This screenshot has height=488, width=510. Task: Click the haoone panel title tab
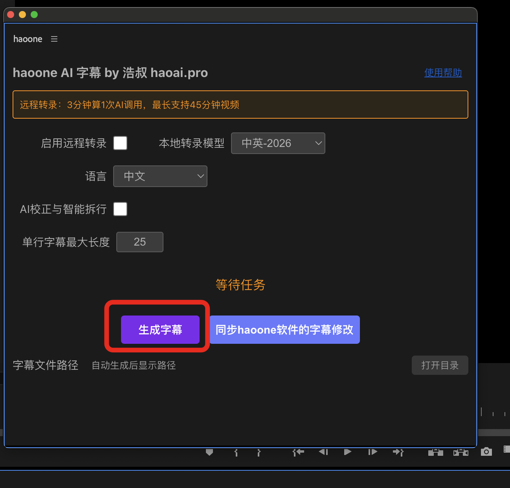click(x=28, y=39)
